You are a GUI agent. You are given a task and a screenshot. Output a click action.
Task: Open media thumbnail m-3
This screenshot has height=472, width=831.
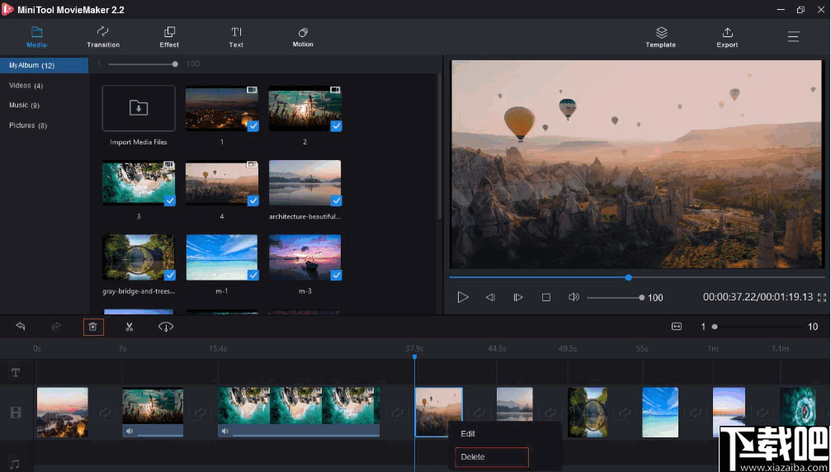[305, 258]
